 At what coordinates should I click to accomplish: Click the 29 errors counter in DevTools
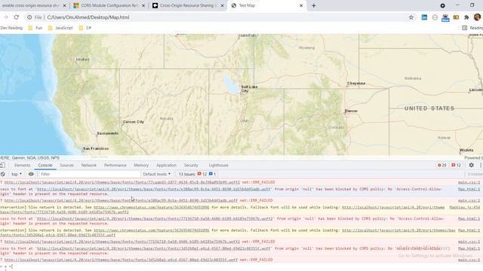pos(442,166)
